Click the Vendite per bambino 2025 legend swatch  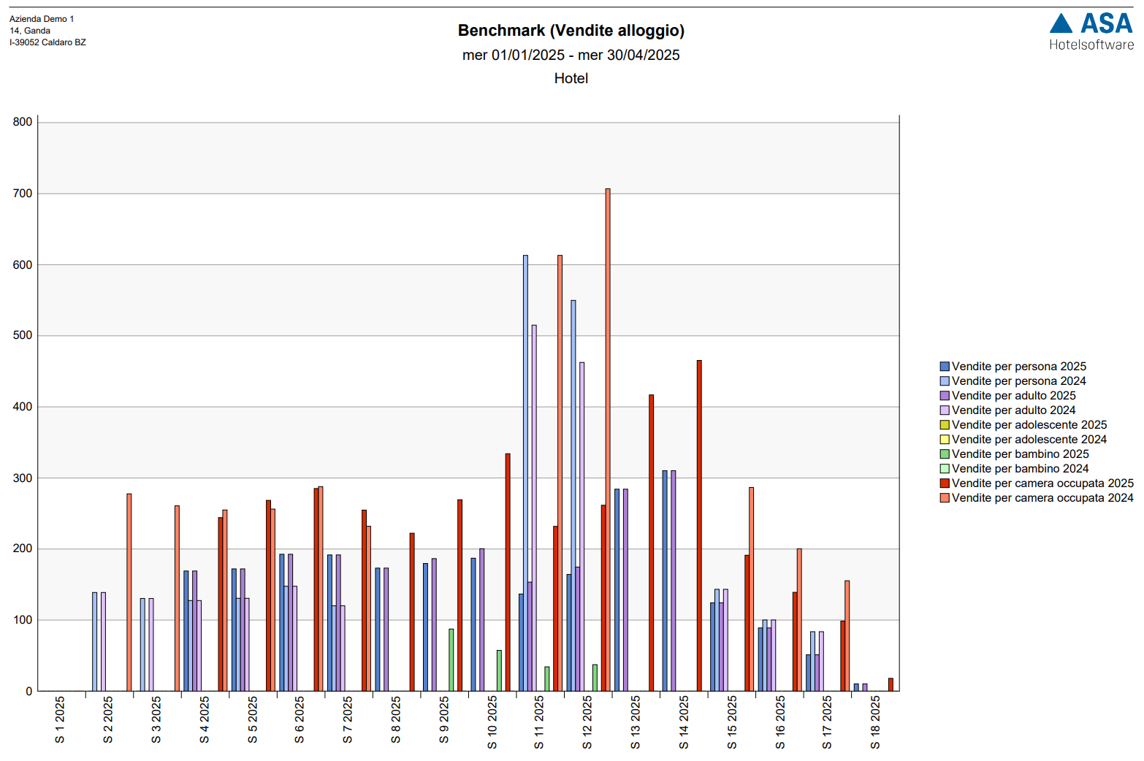click(945, 454)
